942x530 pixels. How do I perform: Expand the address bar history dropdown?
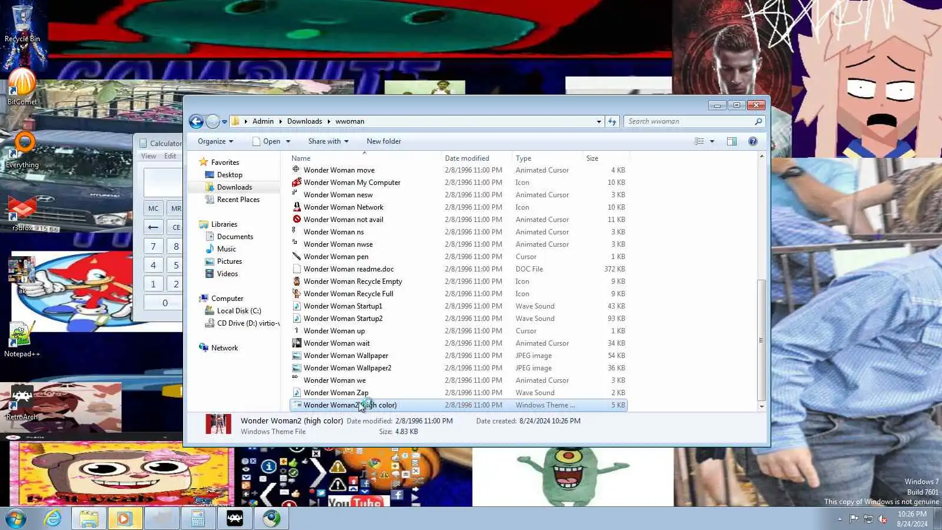(x=599, y=121)
